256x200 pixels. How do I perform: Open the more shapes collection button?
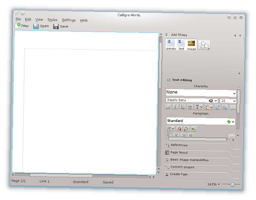[204, 45]
